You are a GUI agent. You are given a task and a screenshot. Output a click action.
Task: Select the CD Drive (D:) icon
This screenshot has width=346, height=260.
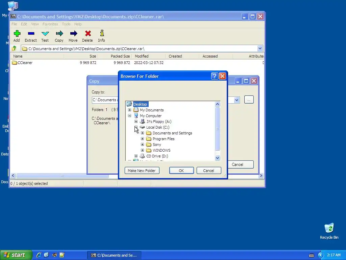(x=142, y=156)
